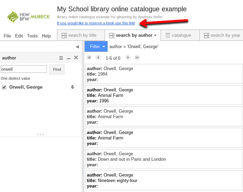
Task: Click the Find button
Action: pos(57,69)
